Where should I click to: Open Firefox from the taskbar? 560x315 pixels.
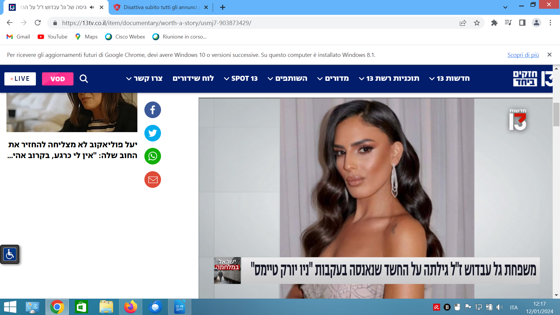click(130, 307)
